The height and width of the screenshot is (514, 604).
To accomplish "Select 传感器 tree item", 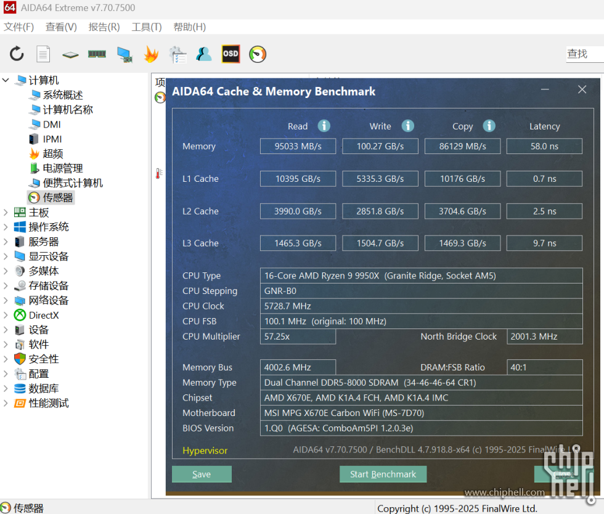I will (51, 198).
